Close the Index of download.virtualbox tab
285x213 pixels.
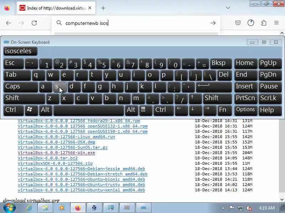(90, 8)
